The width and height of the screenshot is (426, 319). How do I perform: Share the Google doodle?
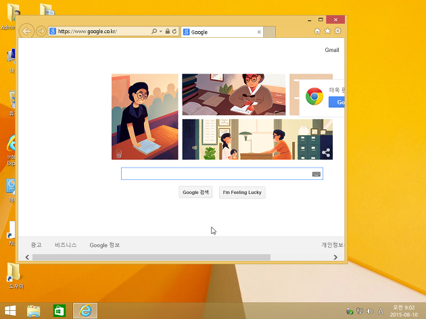coord(326,153)
